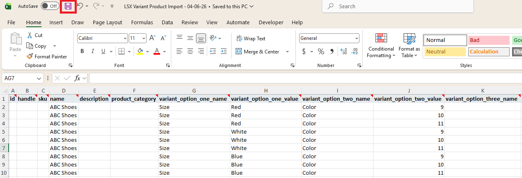
Task: Switch to the Formulas tab
Action: pos(142,22)
